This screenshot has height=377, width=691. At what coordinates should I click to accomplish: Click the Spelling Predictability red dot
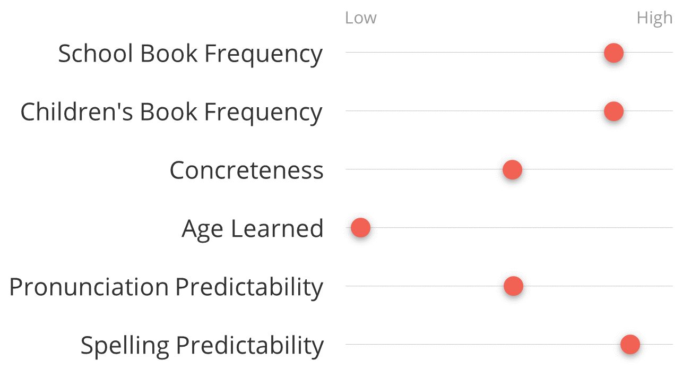coord(630,345)
